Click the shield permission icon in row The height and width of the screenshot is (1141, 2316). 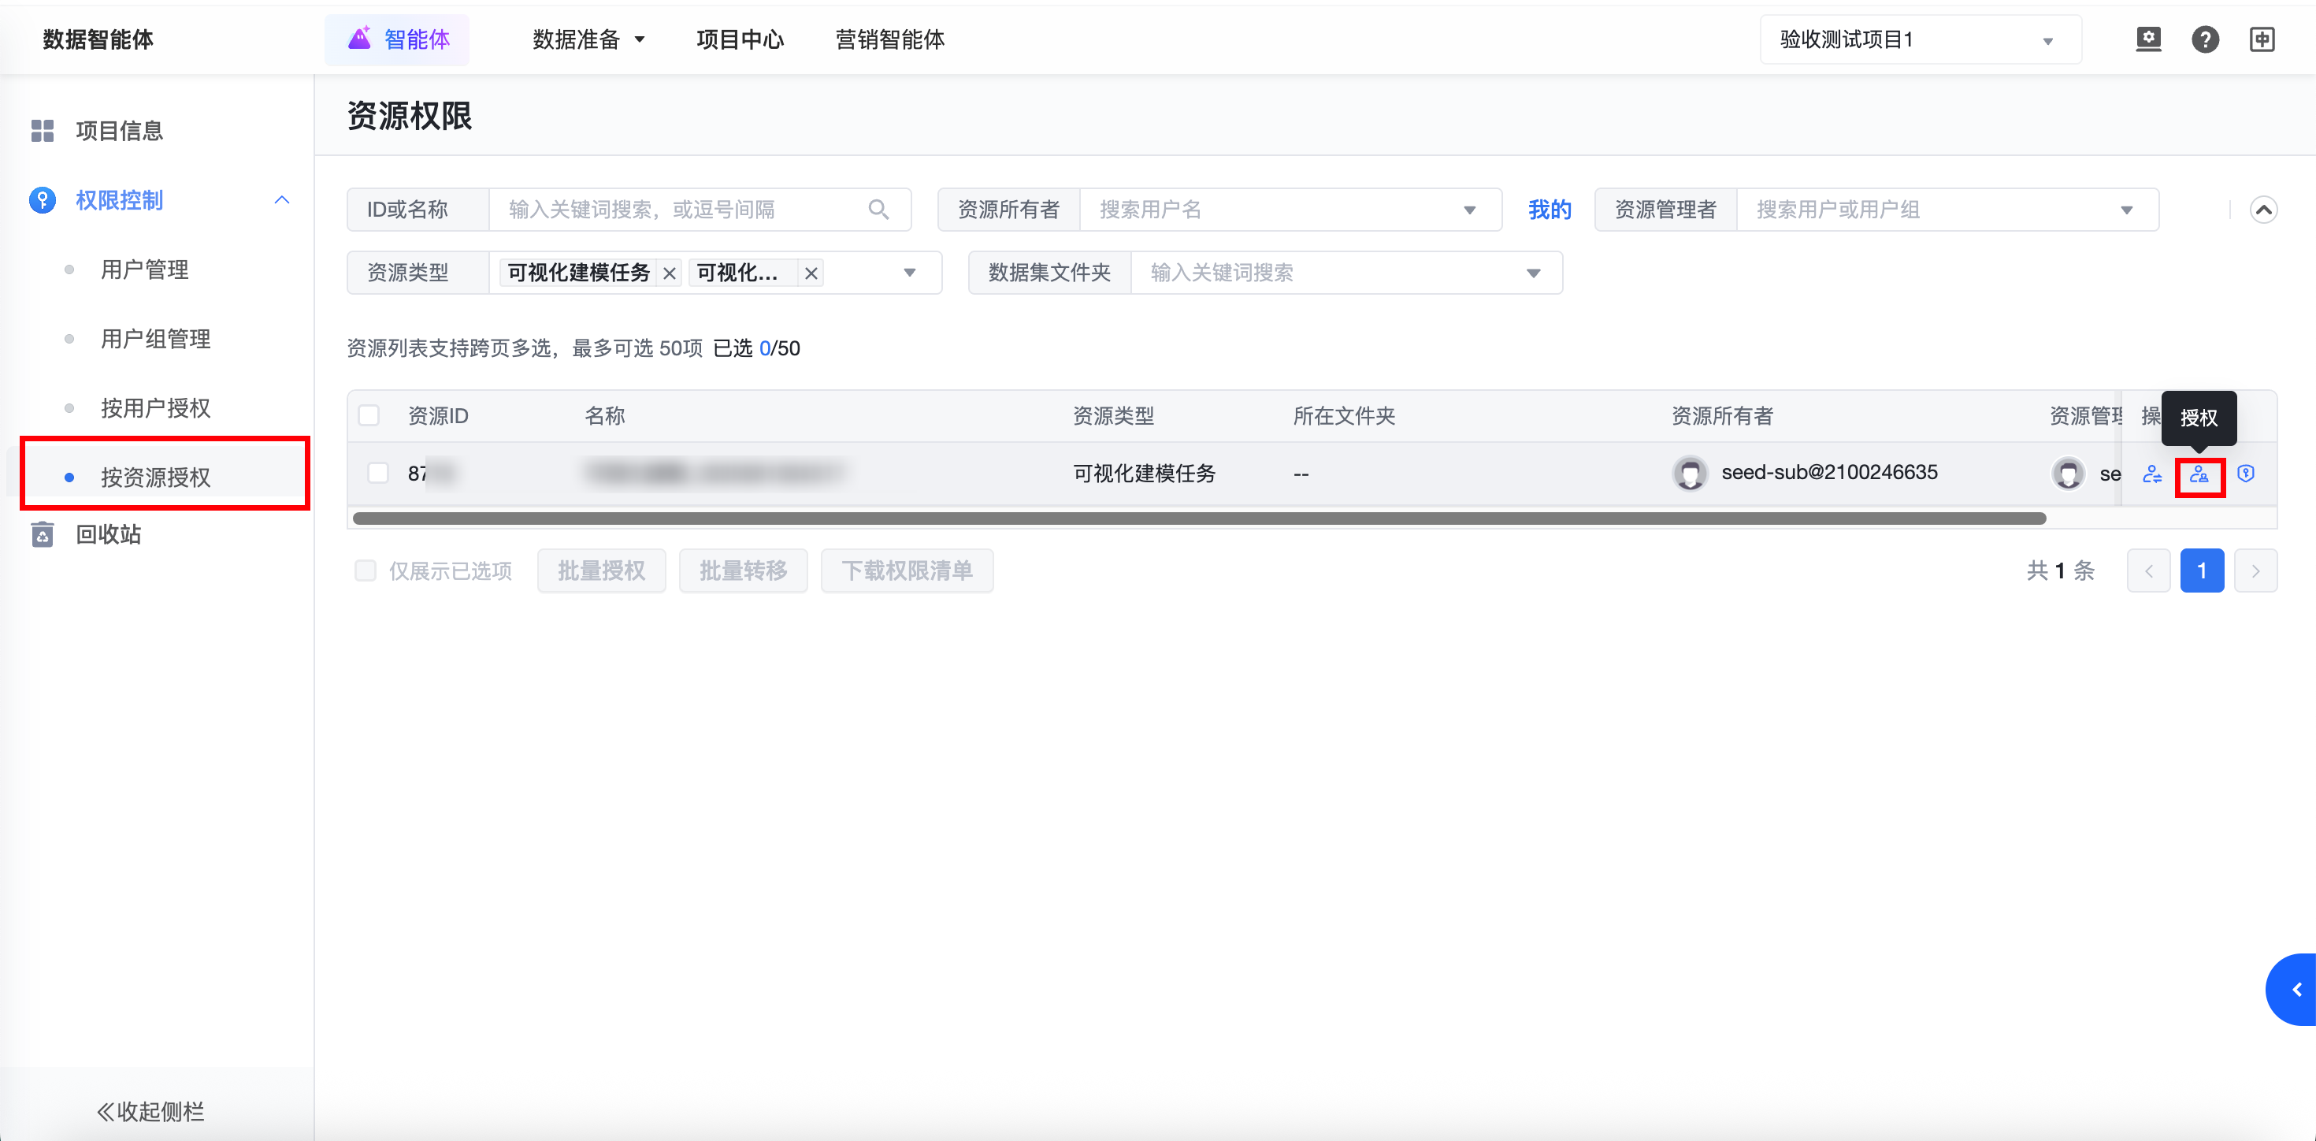click(2245, 474)
